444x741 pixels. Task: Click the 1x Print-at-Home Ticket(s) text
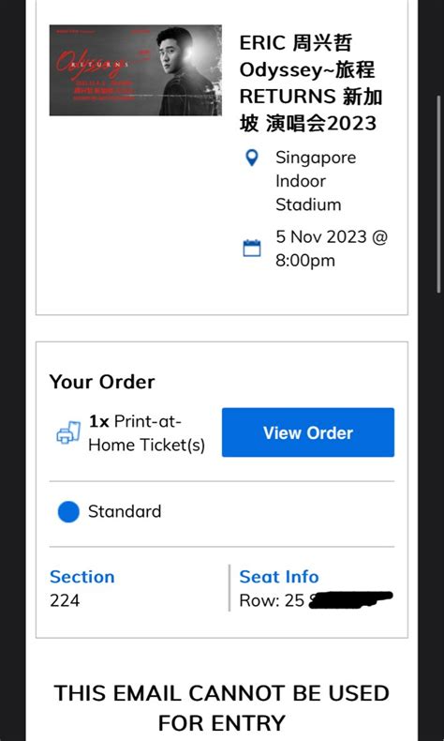[147, 433]
